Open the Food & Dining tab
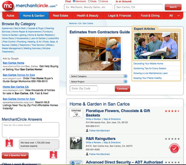 coord(150,16)
